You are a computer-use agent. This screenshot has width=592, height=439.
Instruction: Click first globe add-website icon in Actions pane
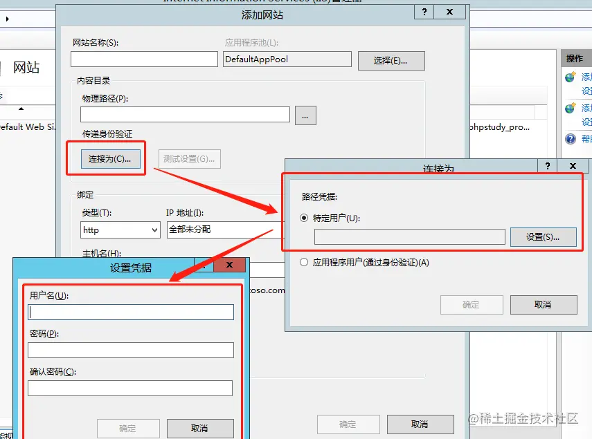click(x=571, y=77)
